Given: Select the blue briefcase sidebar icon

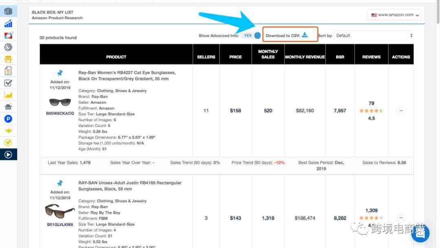Looking at the screenshot, I should (8, 107).
